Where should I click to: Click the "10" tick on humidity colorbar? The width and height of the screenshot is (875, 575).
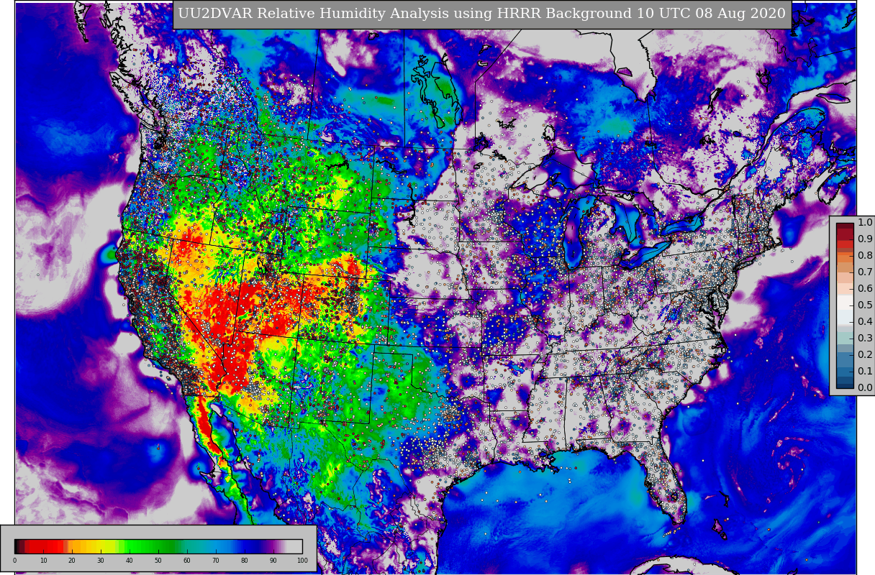(x=43, y=561)
